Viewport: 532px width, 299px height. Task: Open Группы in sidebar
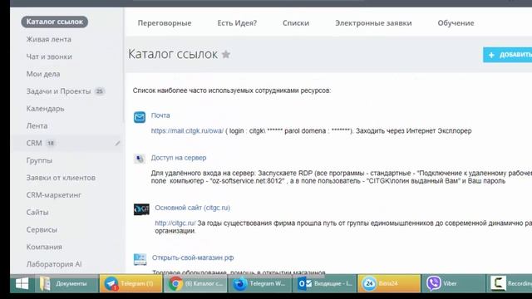[x=39, y=160]
